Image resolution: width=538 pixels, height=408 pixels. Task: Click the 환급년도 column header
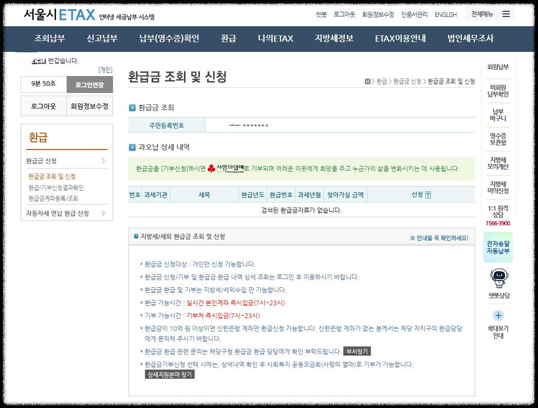[253, 195]
